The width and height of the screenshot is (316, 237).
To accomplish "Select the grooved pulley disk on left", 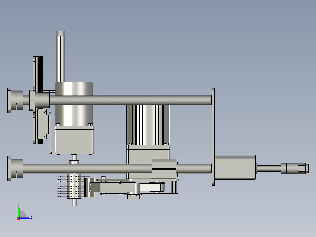I will [38, 100].
